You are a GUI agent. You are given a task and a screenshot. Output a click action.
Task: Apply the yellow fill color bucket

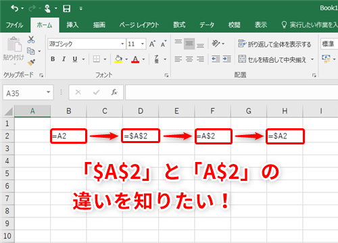(118, 59)
